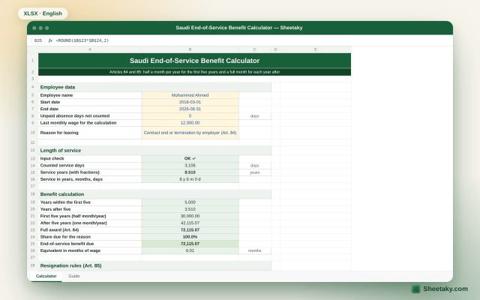Select the Employee name label cell
This screenshot has width=480, height=300.
coord(90,95)
